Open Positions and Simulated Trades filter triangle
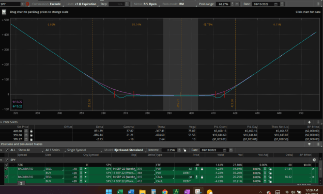This screenshot has height=194, width=323. click(x=309, y=144)
